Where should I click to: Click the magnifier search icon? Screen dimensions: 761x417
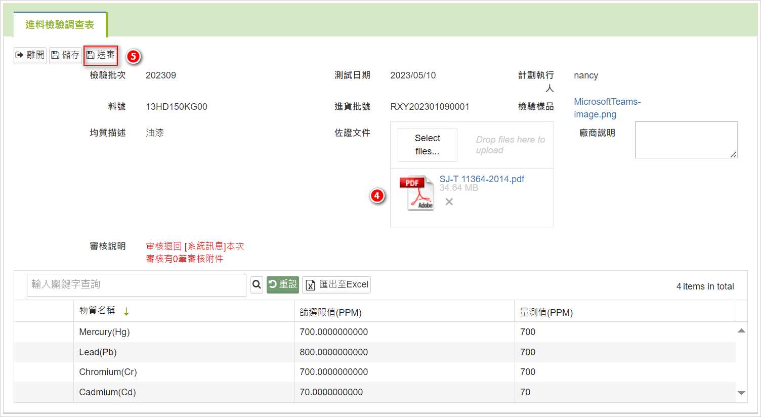(x=257, y=285)
